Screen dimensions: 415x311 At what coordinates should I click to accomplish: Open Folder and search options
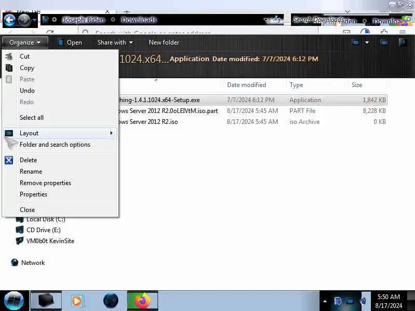tap(60, 145)
